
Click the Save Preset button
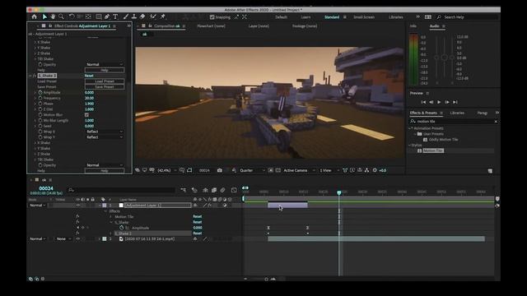[105, 86]
